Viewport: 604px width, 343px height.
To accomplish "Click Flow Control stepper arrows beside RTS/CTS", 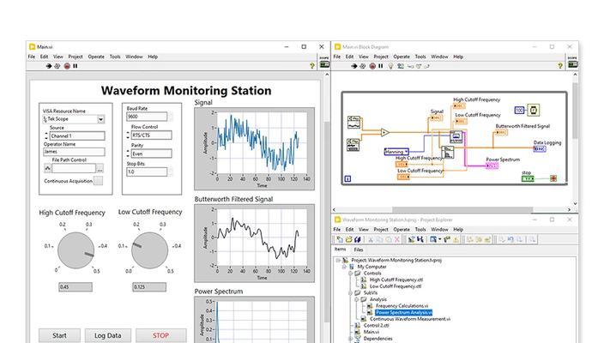I will click(x=128, y=135).
